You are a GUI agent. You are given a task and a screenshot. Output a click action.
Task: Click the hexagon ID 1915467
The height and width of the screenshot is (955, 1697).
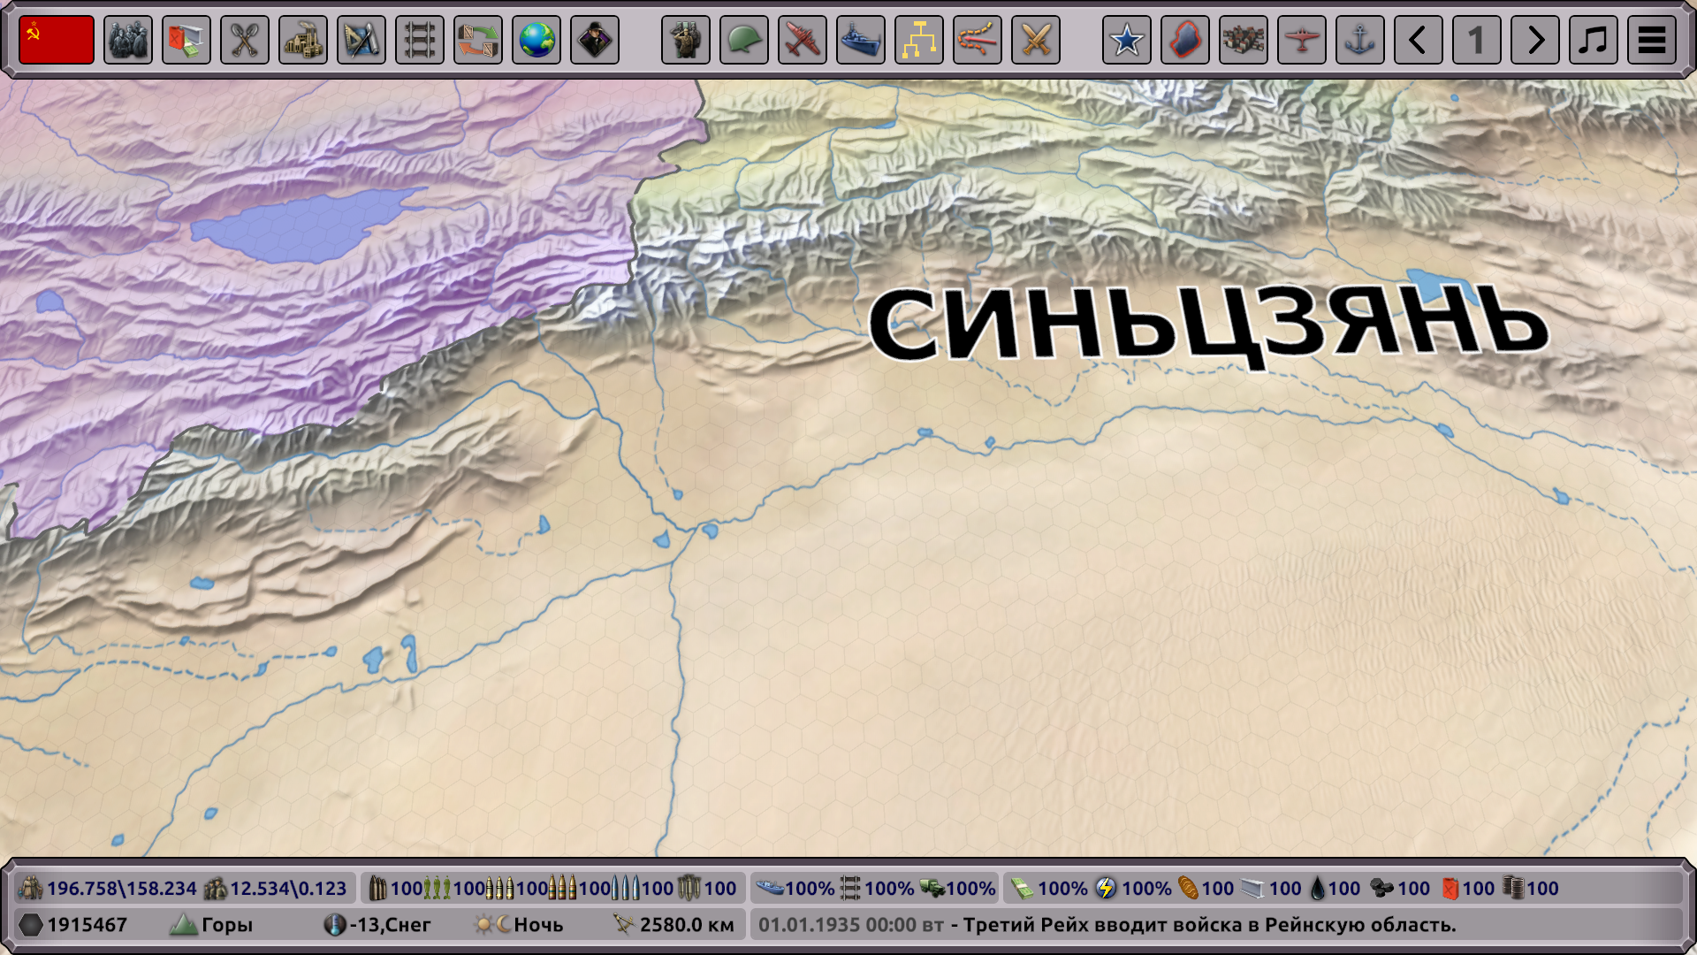pos(73,925)
